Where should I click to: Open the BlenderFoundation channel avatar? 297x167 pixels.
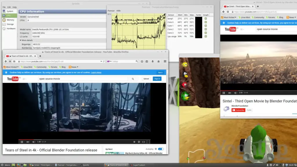click(226, 109)
